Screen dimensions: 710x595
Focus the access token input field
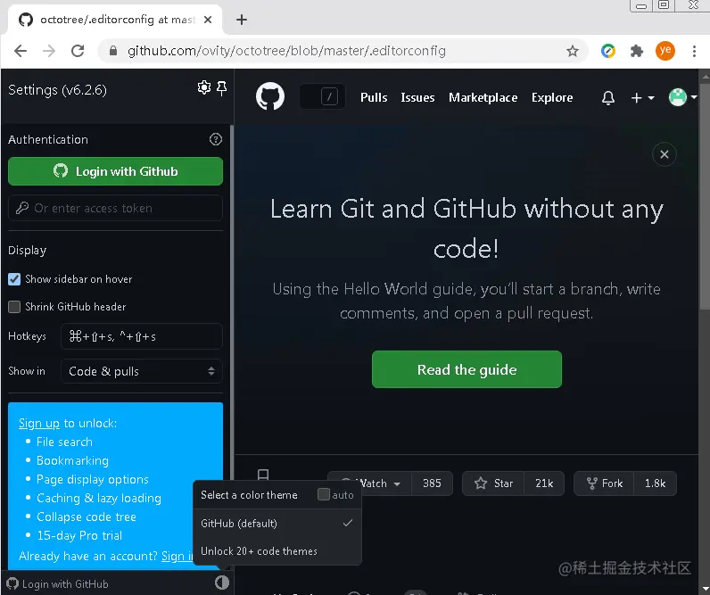coord(115,208)
